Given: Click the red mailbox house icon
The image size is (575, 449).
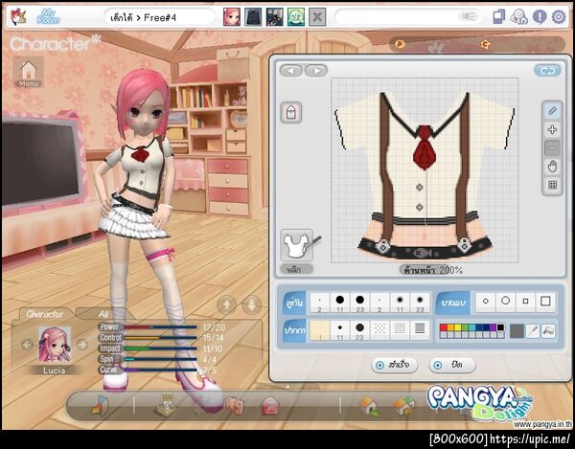Looking at the screenshot, I should 270,406.
